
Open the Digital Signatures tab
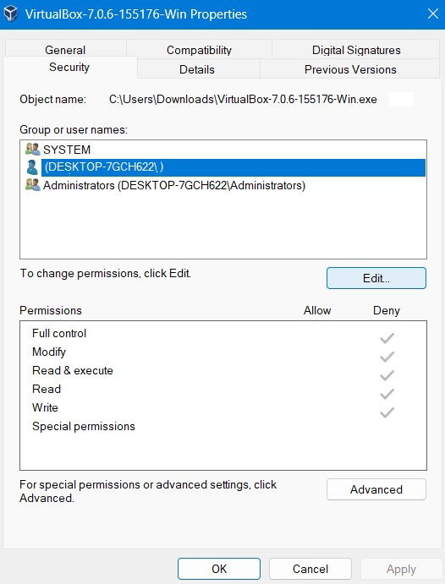(356, 50)
